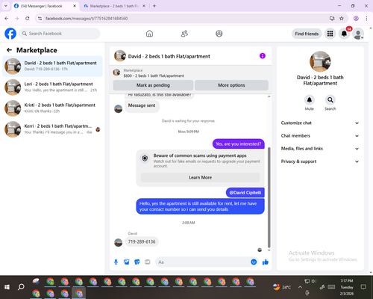Open David's apartment conversation
Viewport: 373px width, 299px height.
pyautogui.click(x=52, y=66)
